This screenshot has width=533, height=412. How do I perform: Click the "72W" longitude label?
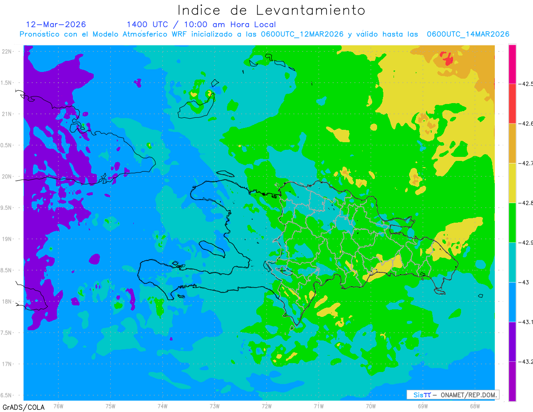(266, 406)
